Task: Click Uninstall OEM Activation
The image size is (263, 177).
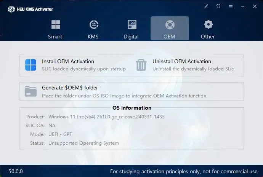Action: click(x=182, y=61)
